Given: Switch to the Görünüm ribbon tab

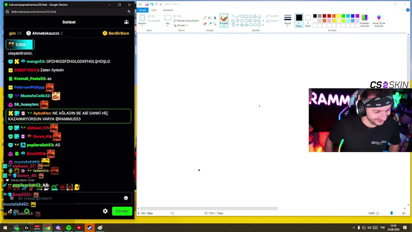Looking at the screenshot, I should (x=168, y=10).
